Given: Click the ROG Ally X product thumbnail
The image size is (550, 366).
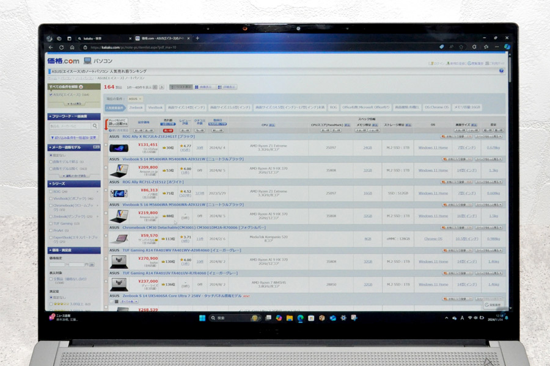Looking at the screenshot, I should pos(119,148).
